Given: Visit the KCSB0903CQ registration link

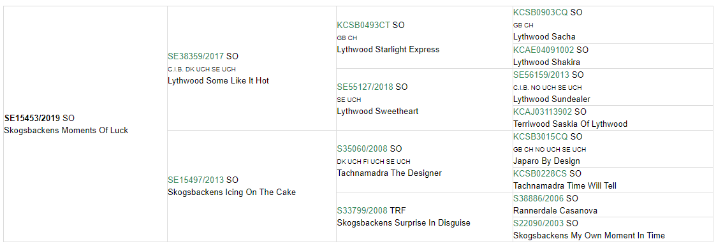Looking at the screenshot, I should (x=541, y=13).
